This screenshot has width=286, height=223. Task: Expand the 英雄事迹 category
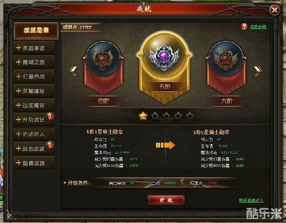click(34, 48)
